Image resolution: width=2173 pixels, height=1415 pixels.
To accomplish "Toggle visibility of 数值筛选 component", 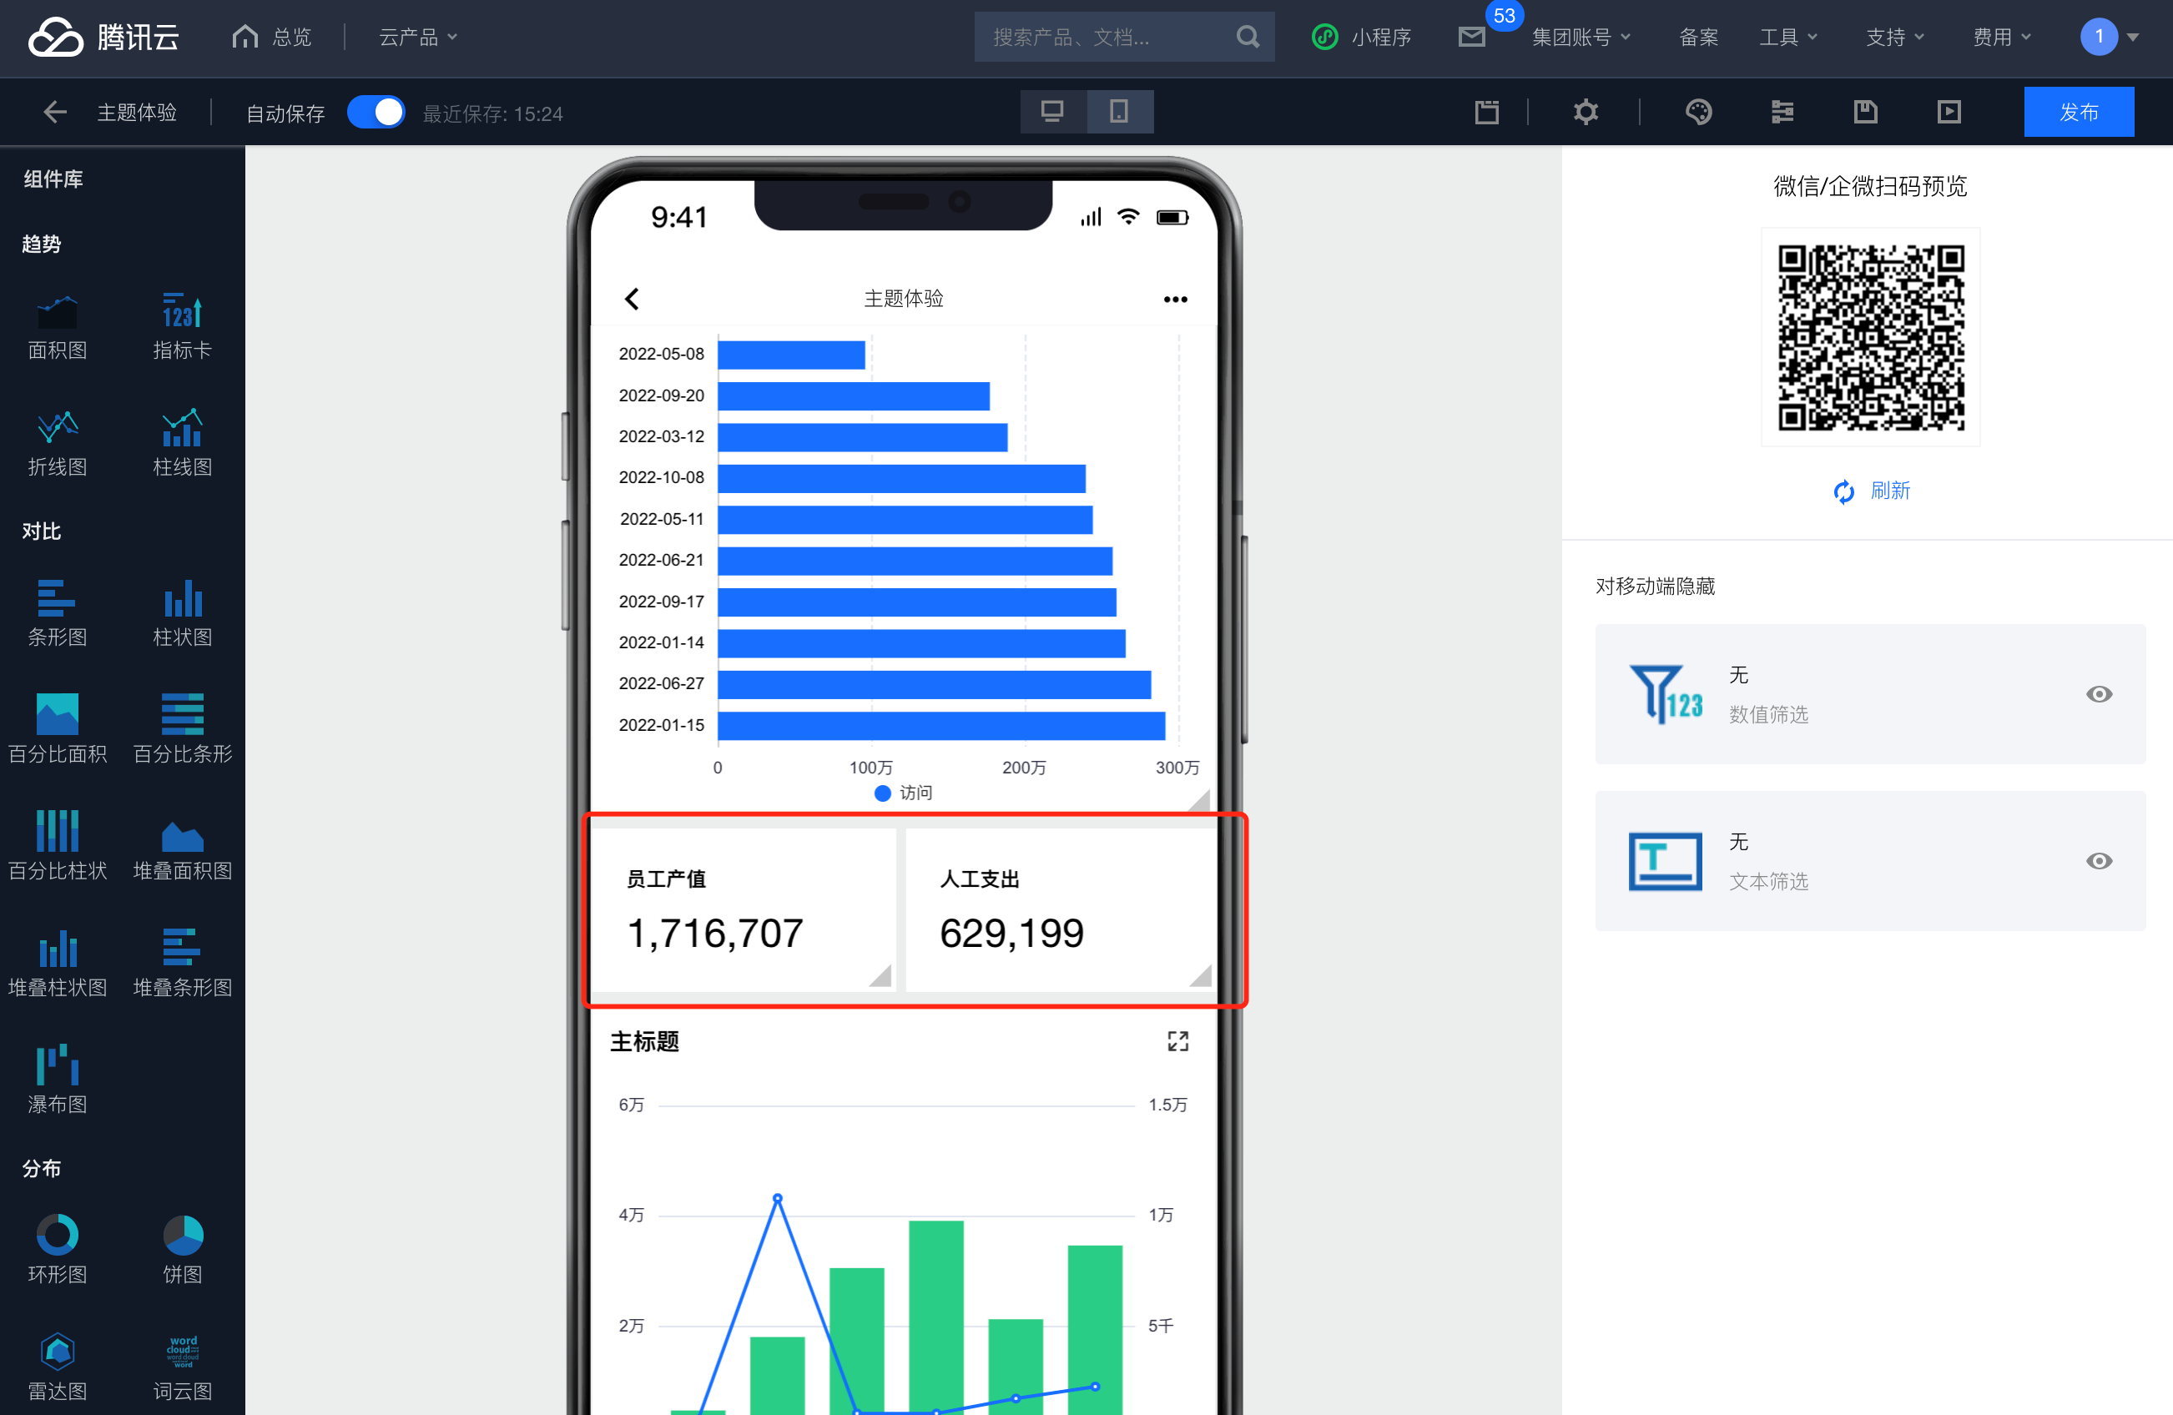I will (2098, 695).
